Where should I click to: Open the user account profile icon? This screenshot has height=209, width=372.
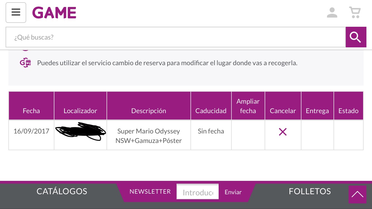coord(332,13)
